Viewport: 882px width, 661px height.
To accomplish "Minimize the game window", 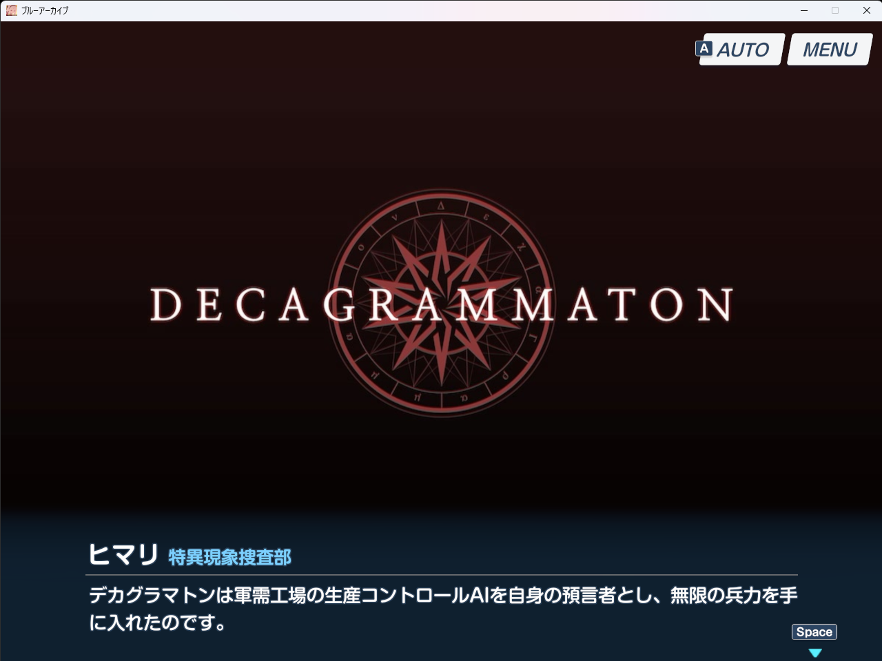I will coord(803,10).
